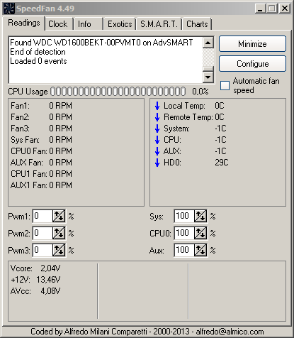The image size is (294, 338).
Task: Click the log box scroll up arrow
Action: click(208, 43)
